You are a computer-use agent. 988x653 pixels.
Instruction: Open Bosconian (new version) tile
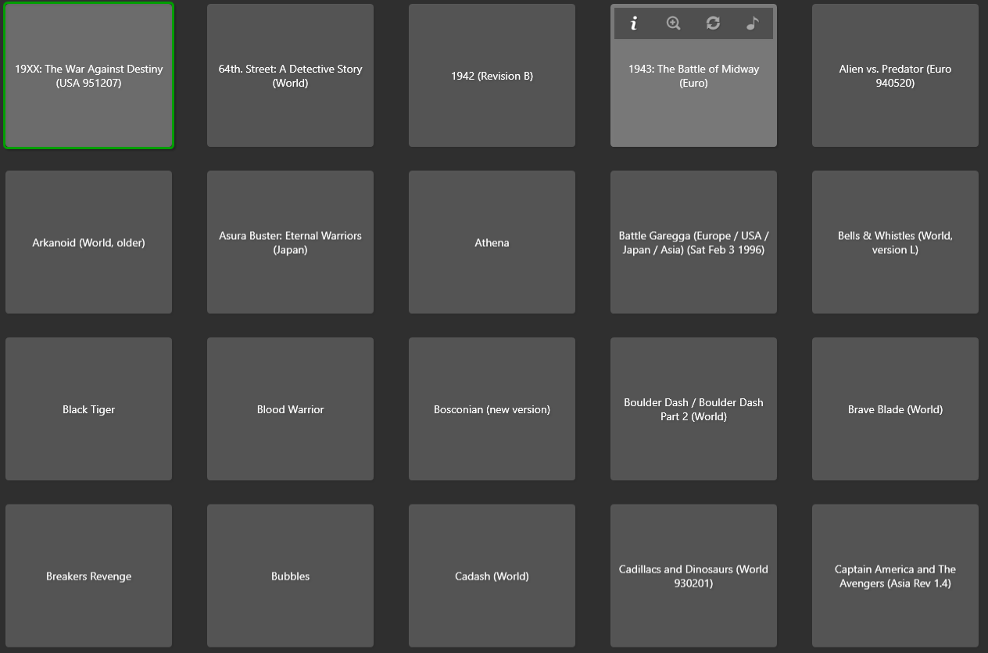[492, 409]
